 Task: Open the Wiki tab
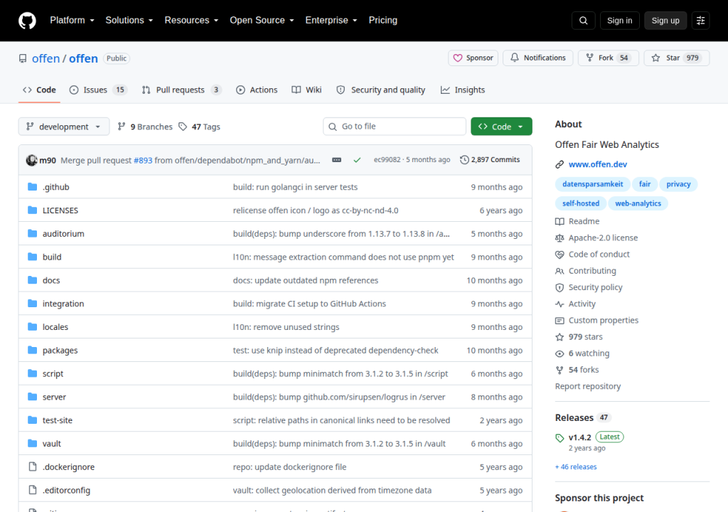coord(306,90)
